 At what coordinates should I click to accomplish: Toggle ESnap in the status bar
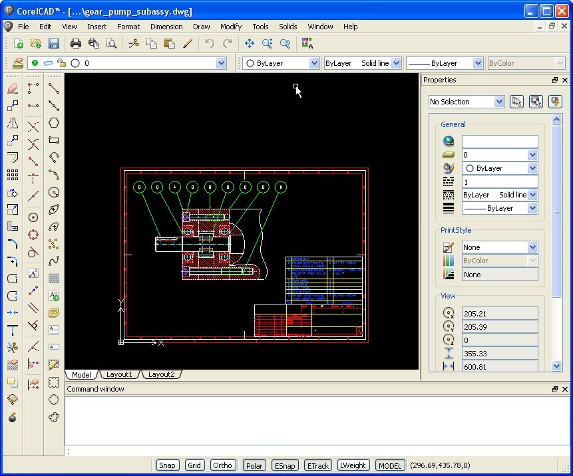pyautogui.click(x=285, y=465)
